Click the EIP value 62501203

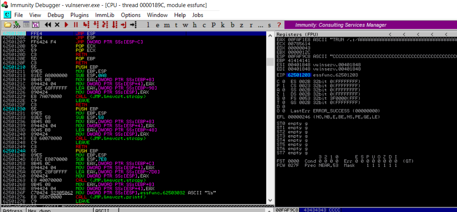299,75
